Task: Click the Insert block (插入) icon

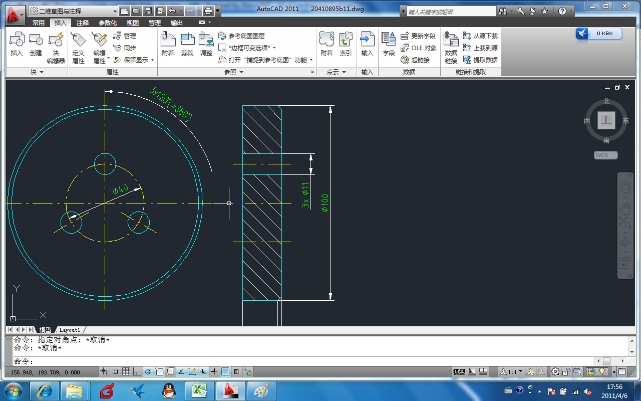Action: pos(17,39)
